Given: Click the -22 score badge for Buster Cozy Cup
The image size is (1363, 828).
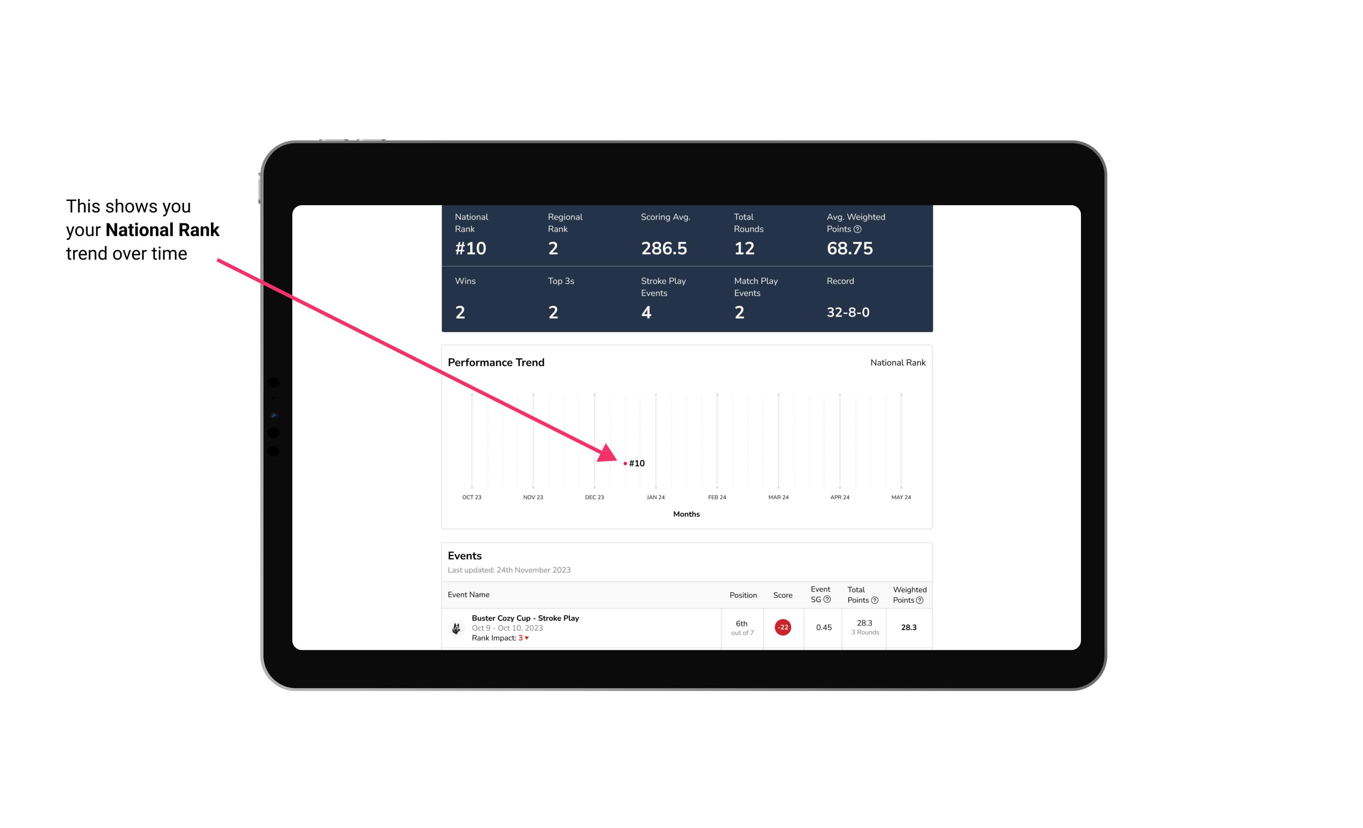Looking at the screenshot, I should point(783,627).
